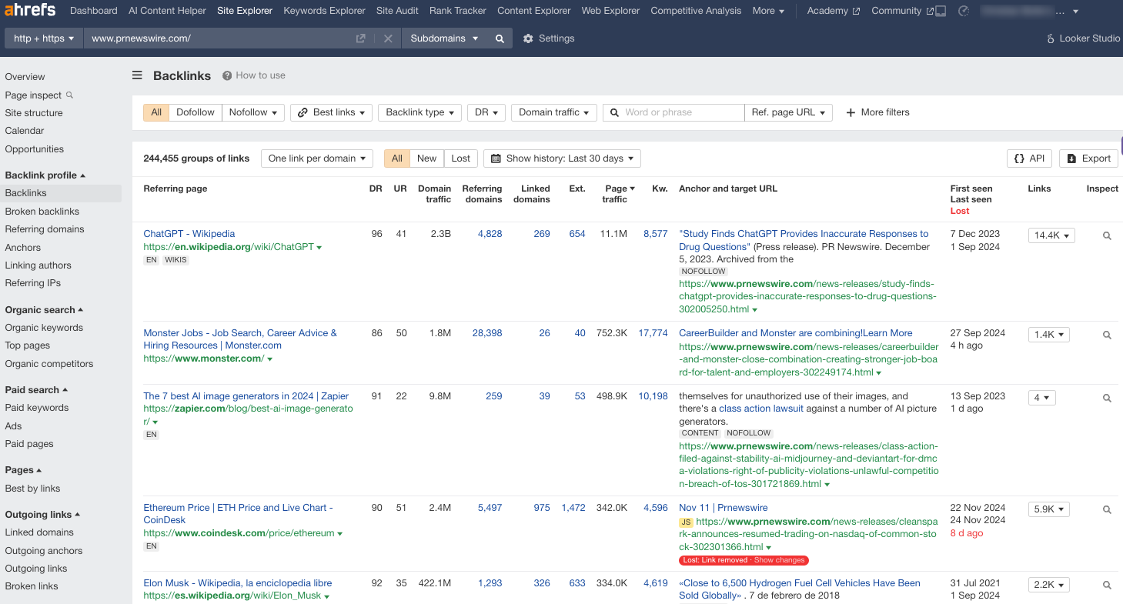1123x604 pixels.
Task: Open More filters
Action: point(877,112)
